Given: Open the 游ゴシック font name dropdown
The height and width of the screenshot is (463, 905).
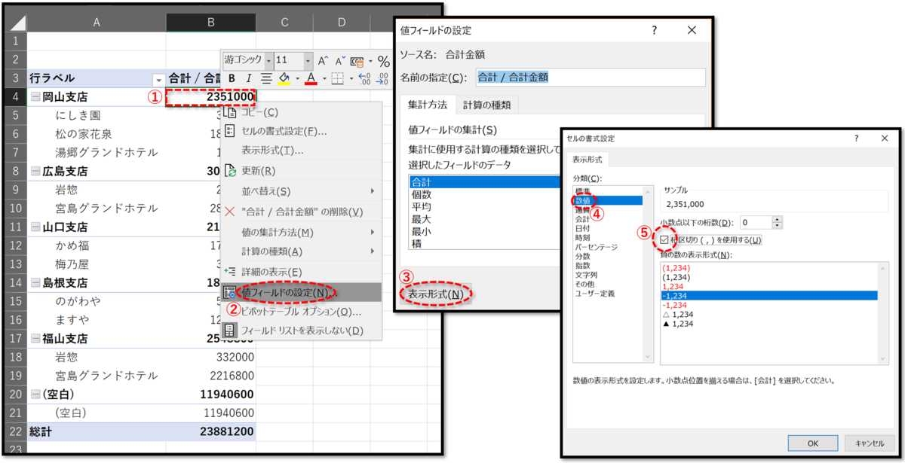Looking at the screenshot, I should pyautogui.click(x=268, y=60).
